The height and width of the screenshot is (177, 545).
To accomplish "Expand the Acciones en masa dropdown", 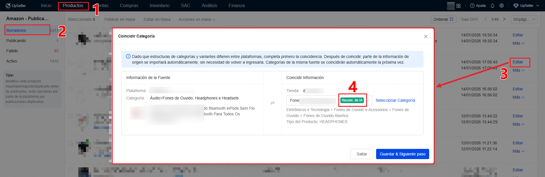I will pyautogui.click(x=197, y=19).
